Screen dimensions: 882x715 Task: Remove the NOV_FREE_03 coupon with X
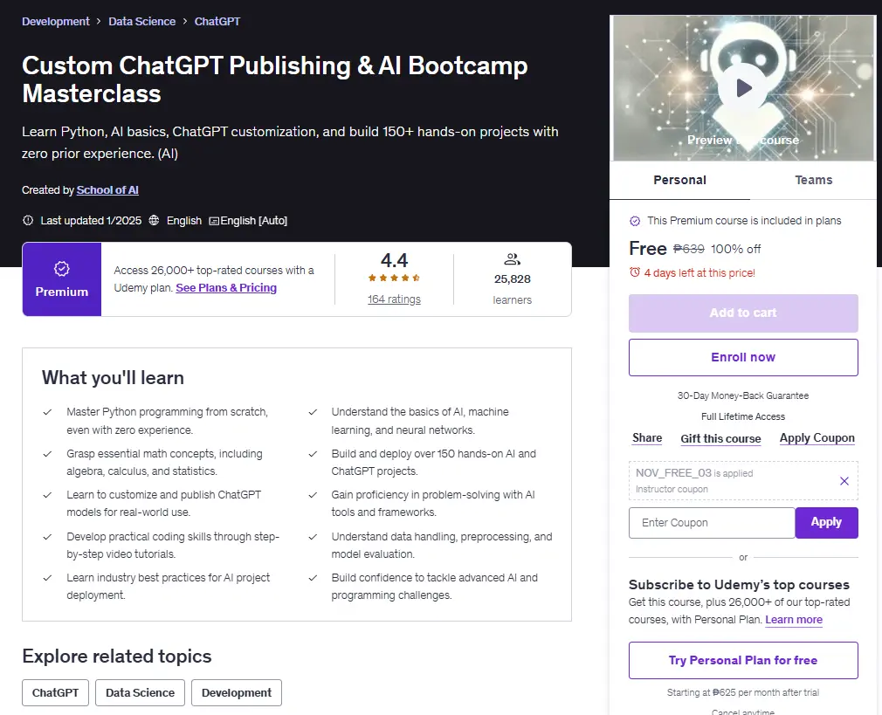(x=844, y=481)
